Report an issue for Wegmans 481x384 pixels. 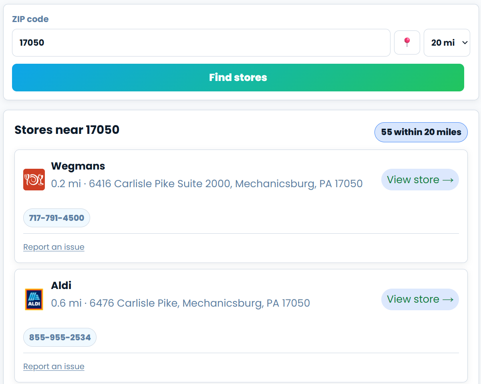[54, 247]
